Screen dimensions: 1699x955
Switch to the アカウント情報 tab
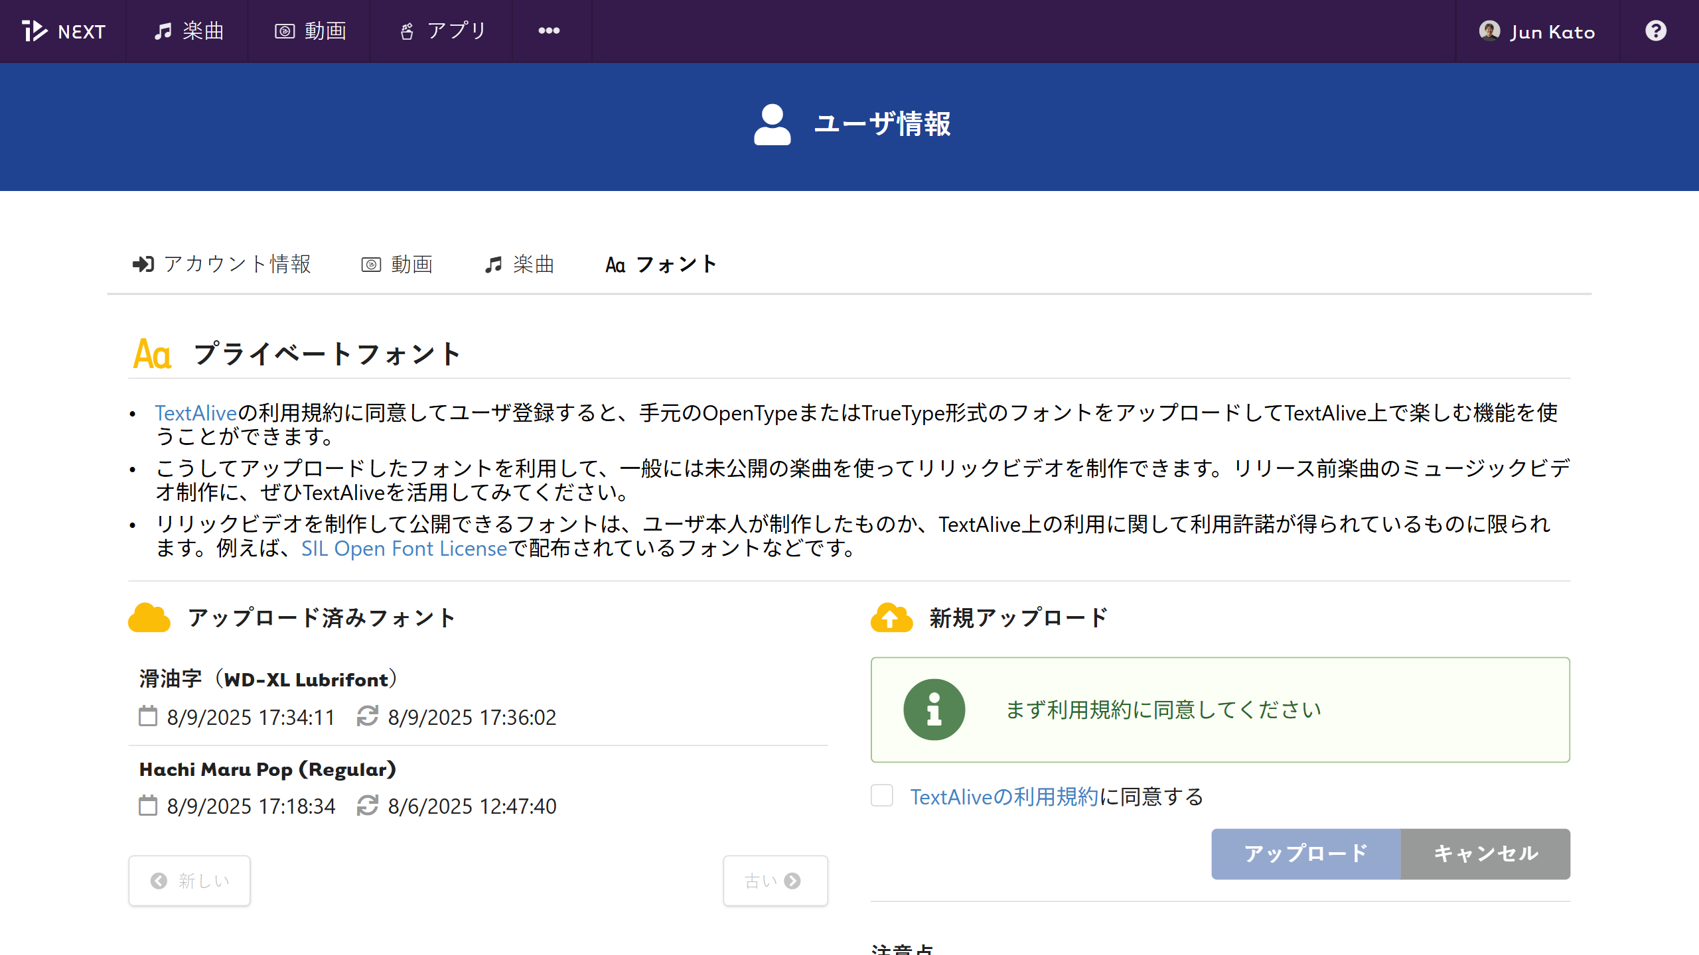pyautogui.click(x=222, y=264)
